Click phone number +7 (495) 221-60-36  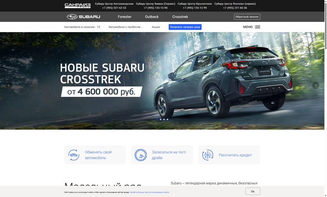(x=235, y=8)
